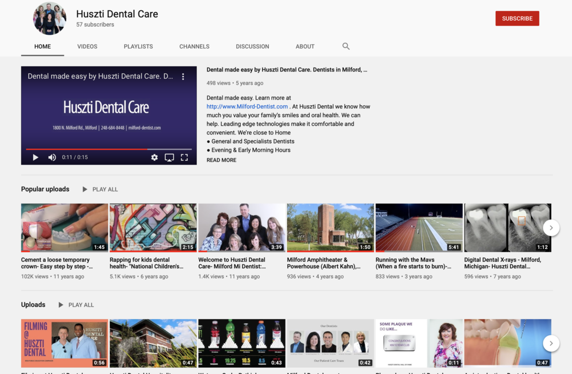Open Welcome to Huszti Dental Care thumbnail
This screenshot has height=374, width=572.
(242, 228)
